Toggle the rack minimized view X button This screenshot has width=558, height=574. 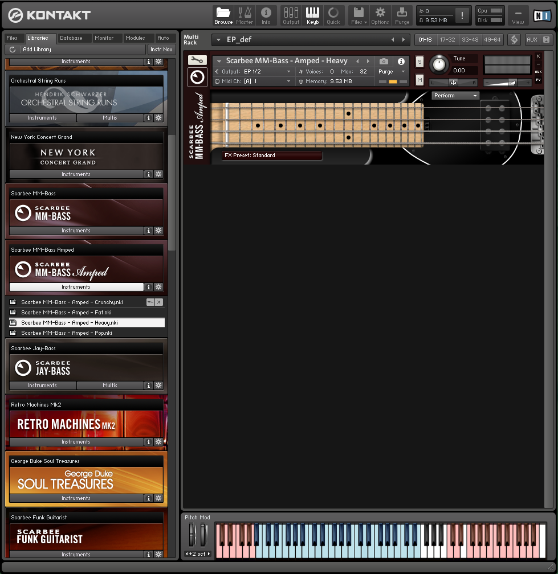(x=546, y=39)
